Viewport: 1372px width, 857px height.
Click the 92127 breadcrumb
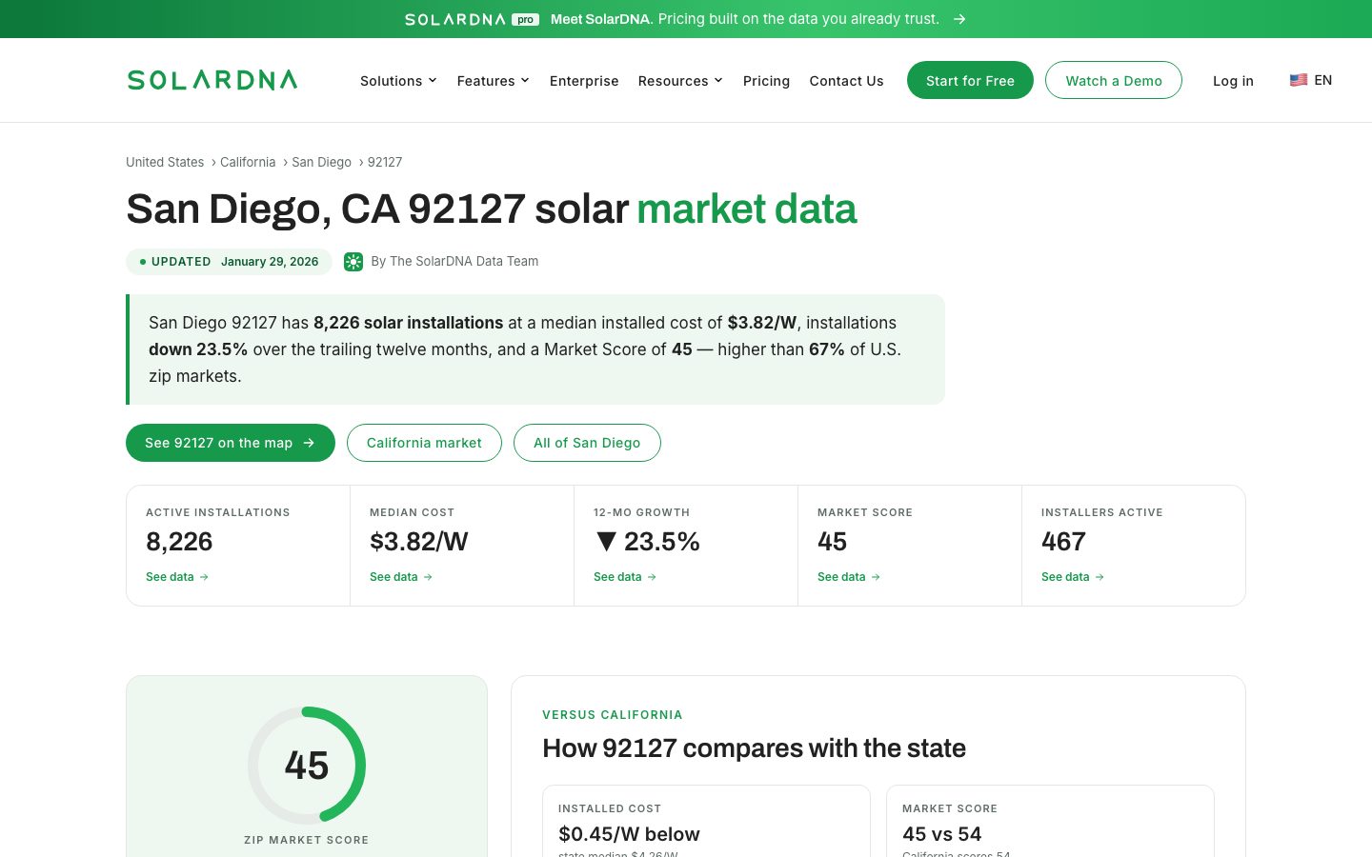click(x=385, y=162)
